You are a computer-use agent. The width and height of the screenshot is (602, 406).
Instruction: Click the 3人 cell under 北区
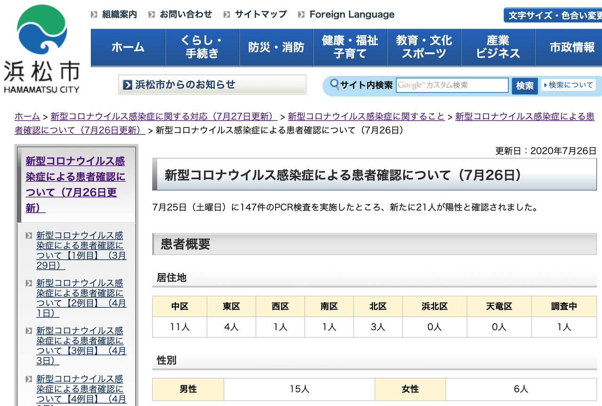coord(378,327)
